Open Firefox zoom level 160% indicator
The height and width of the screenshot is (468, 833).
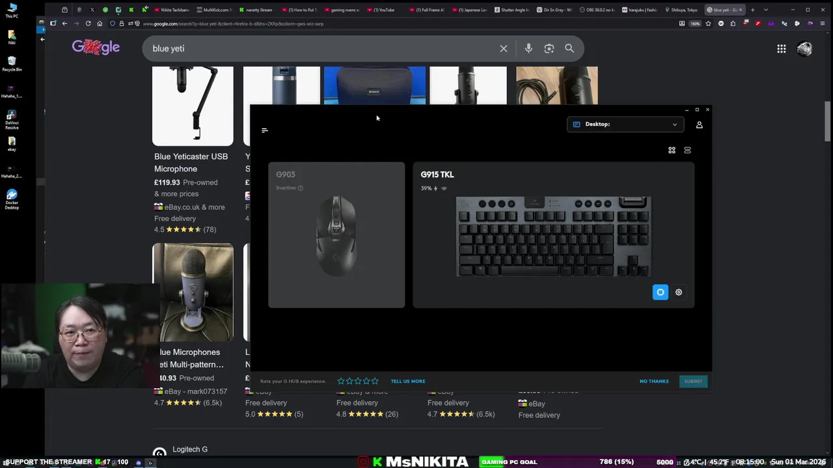pos(695,23)
